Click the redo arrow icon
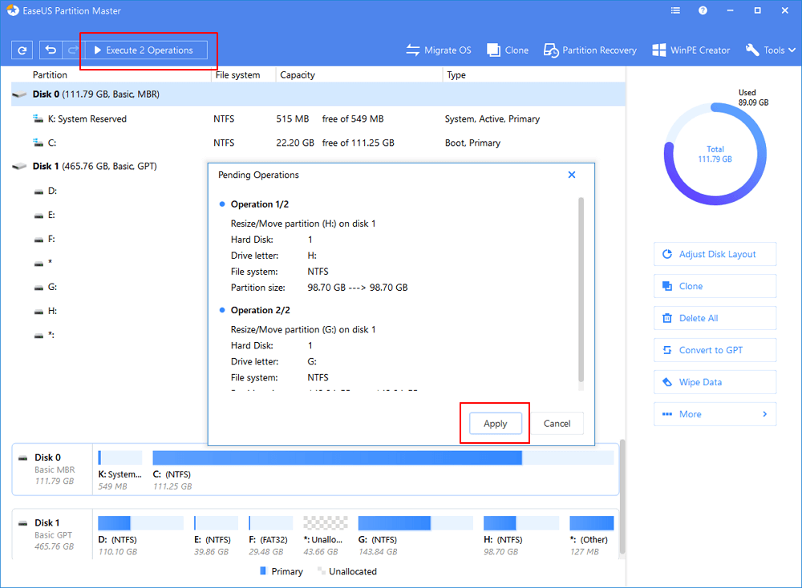 [x=72, y=50]
